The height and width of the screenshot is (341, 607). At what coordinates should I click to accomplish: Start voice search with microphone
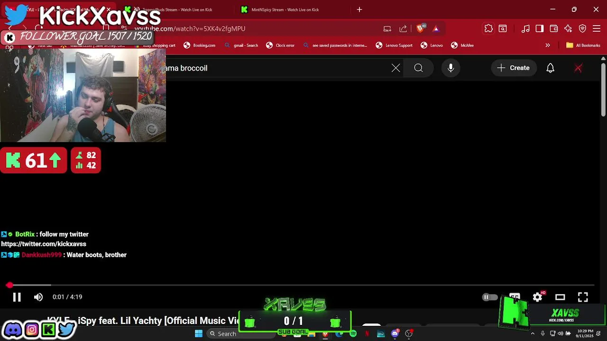[451, 68]
